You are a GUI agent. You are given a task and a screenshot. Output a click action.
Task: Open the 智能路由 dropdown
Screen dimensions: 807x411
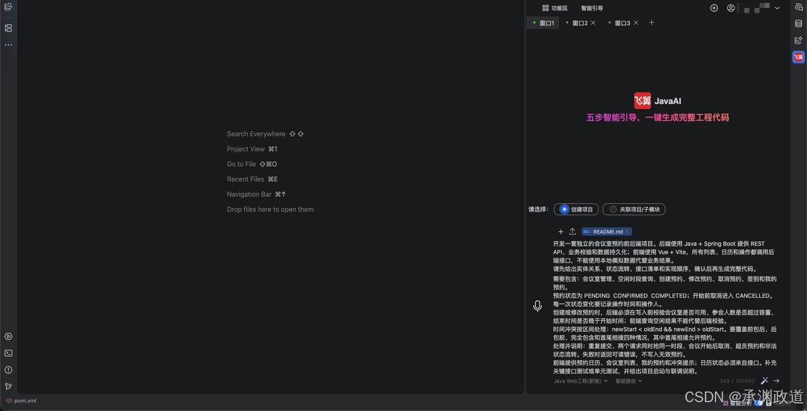click(629, 381)
